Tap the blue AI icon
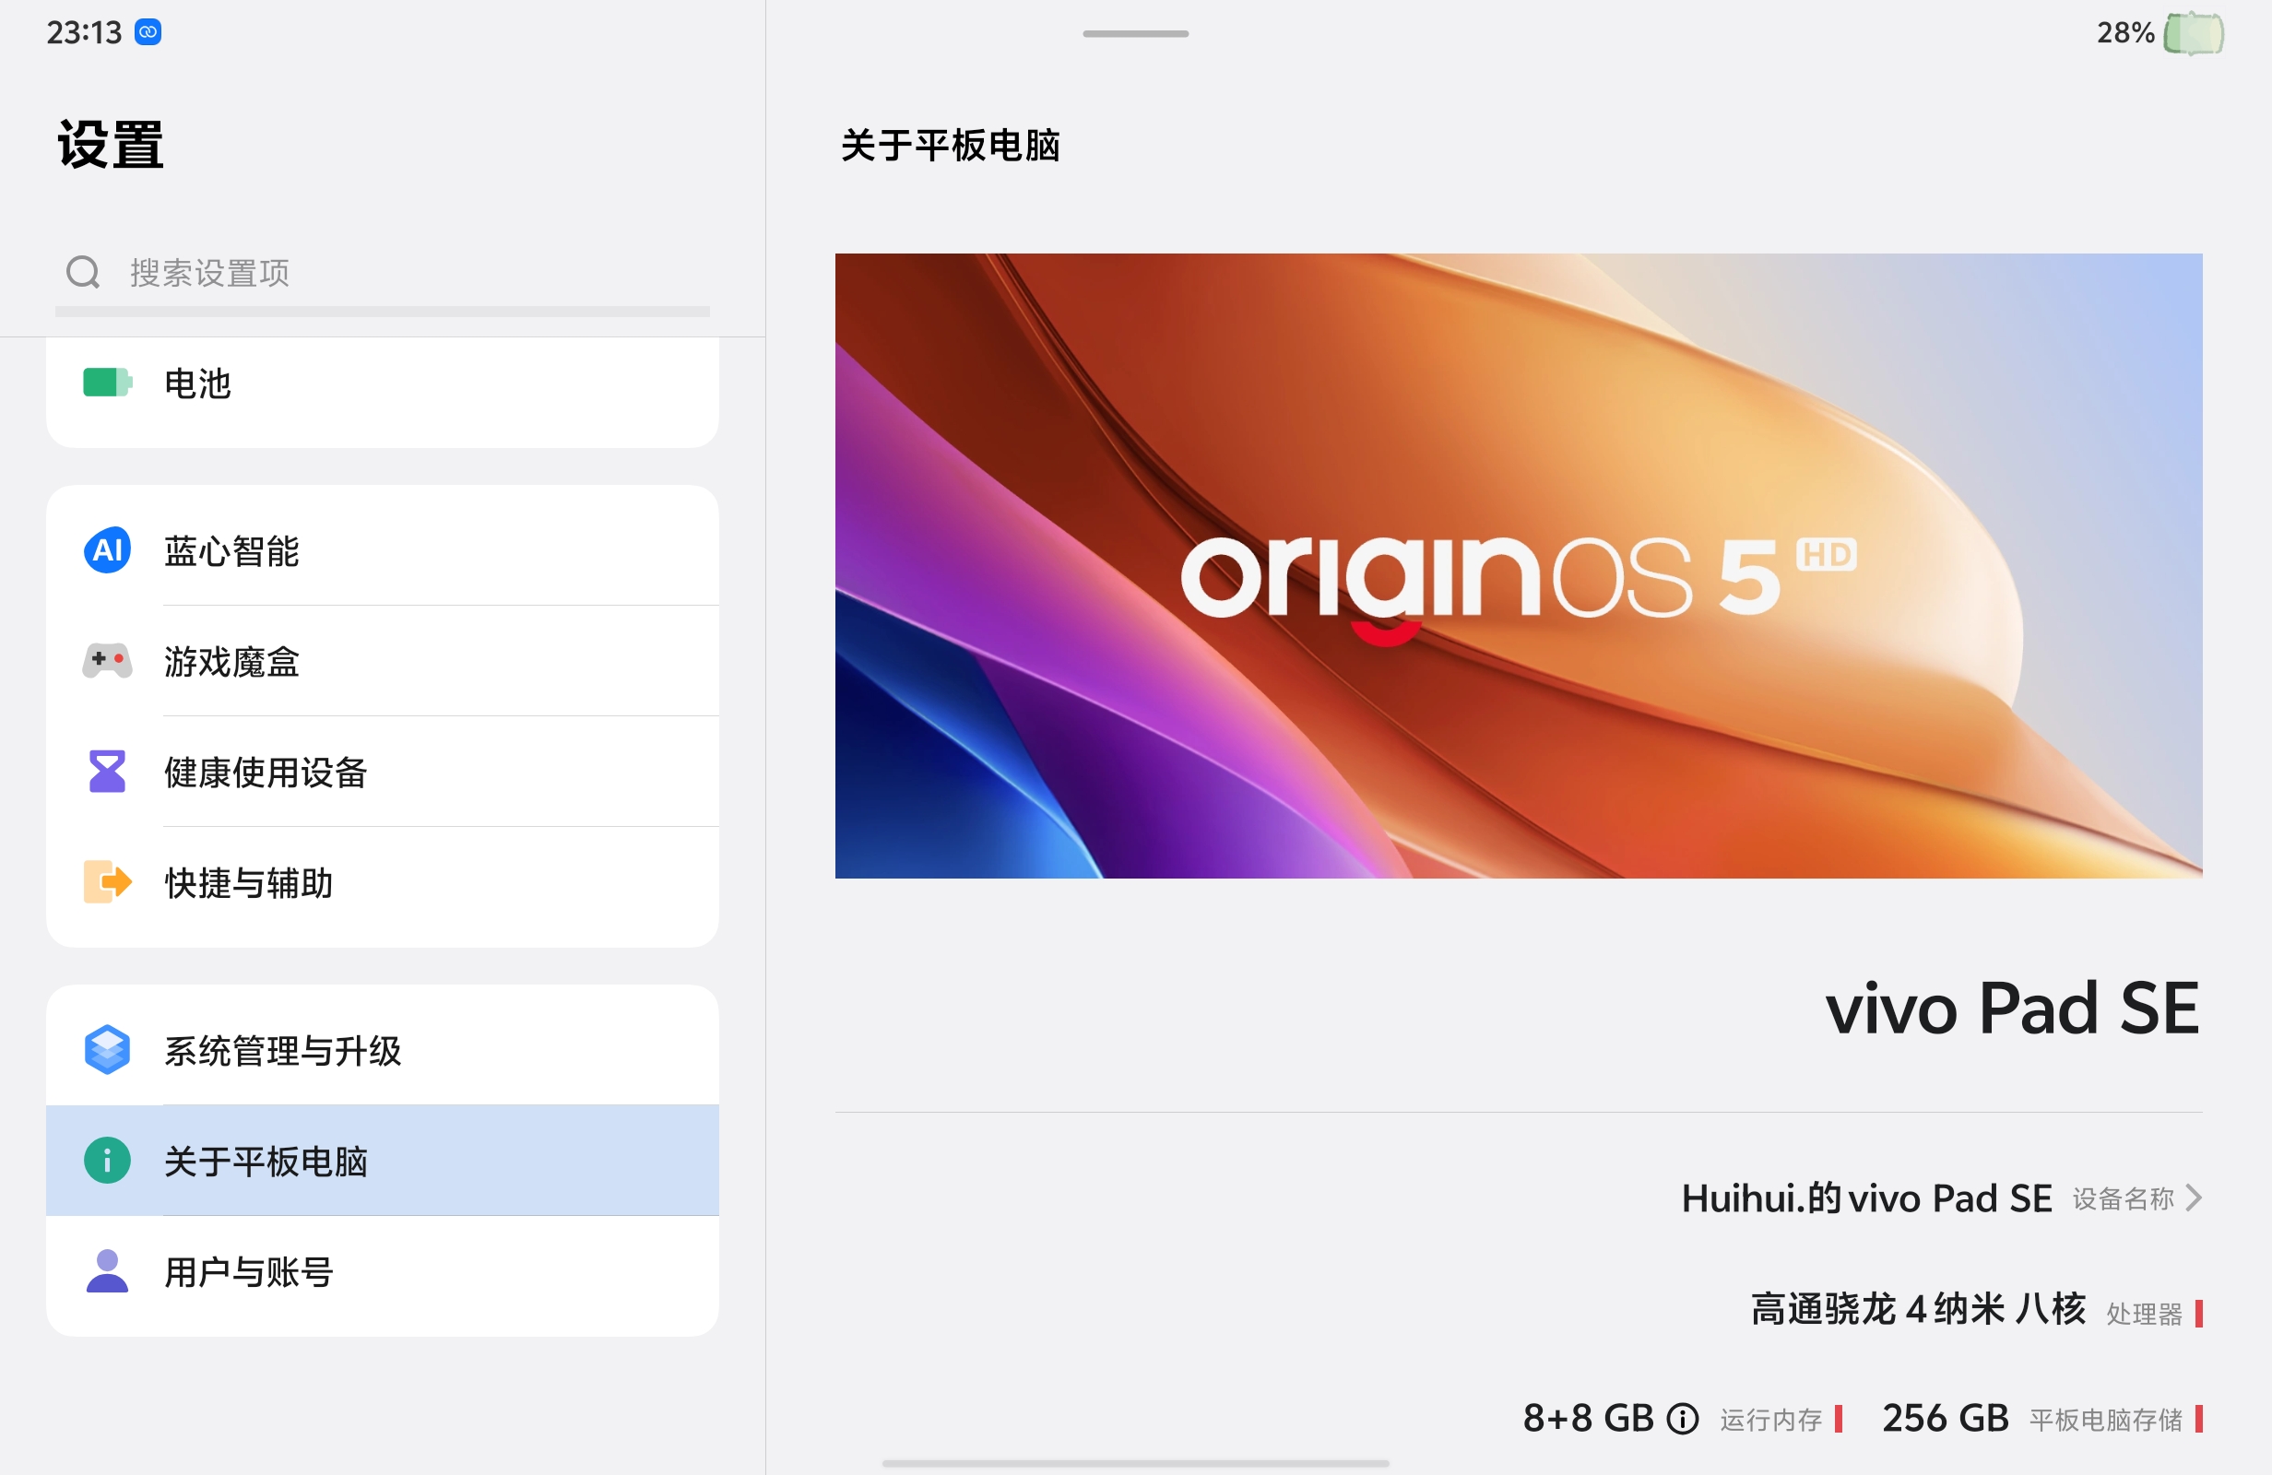2272x1475 pixels. [x=107, y=550]
